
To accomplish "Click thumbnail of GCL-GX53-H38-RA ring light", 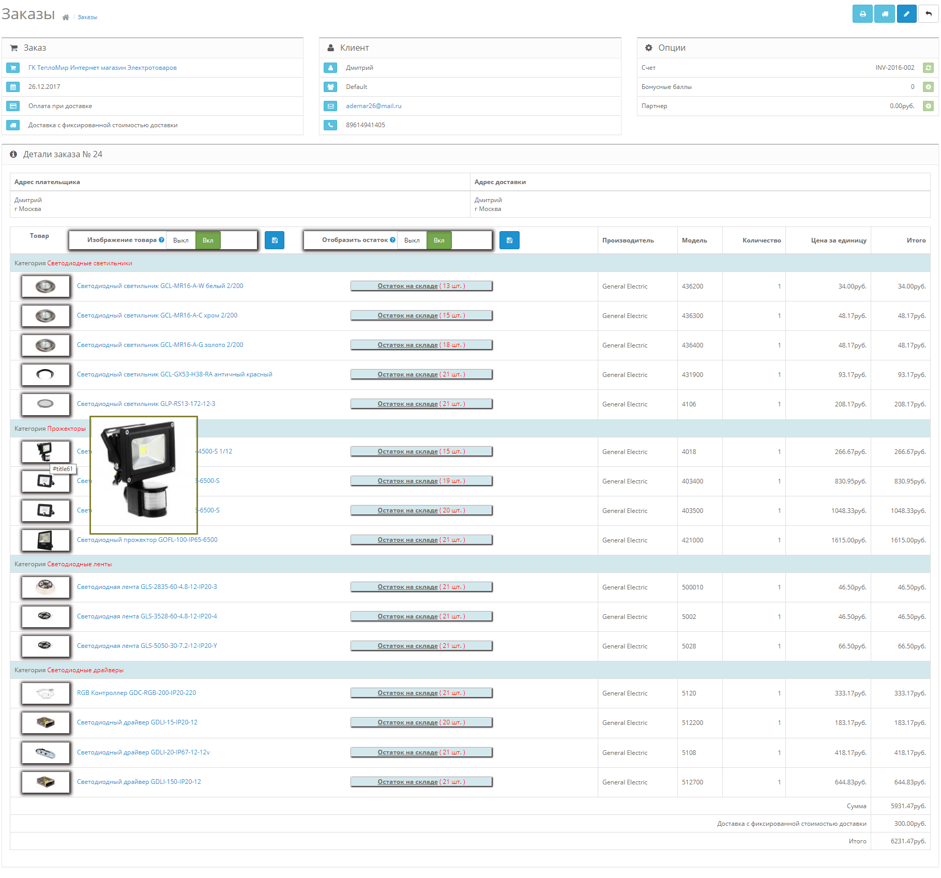I will pos(45,375).
